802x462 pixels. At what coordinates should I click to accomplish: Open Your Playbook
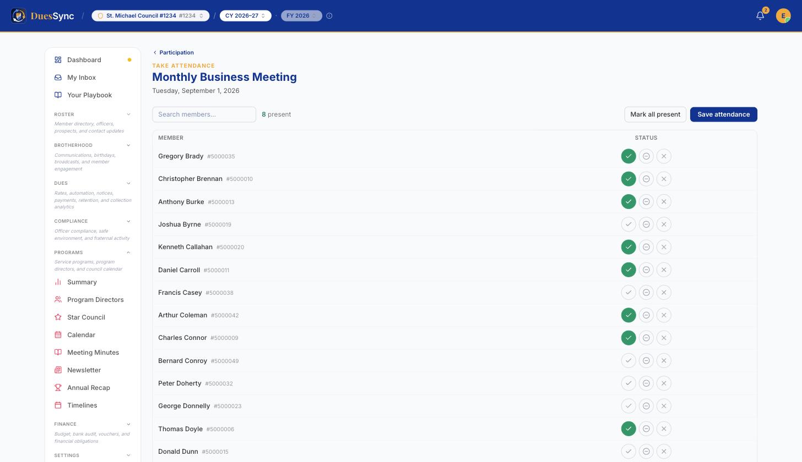(93, 95)
